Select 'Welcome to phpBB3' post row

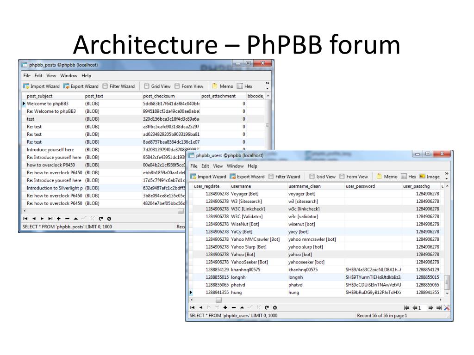point(143,104)
